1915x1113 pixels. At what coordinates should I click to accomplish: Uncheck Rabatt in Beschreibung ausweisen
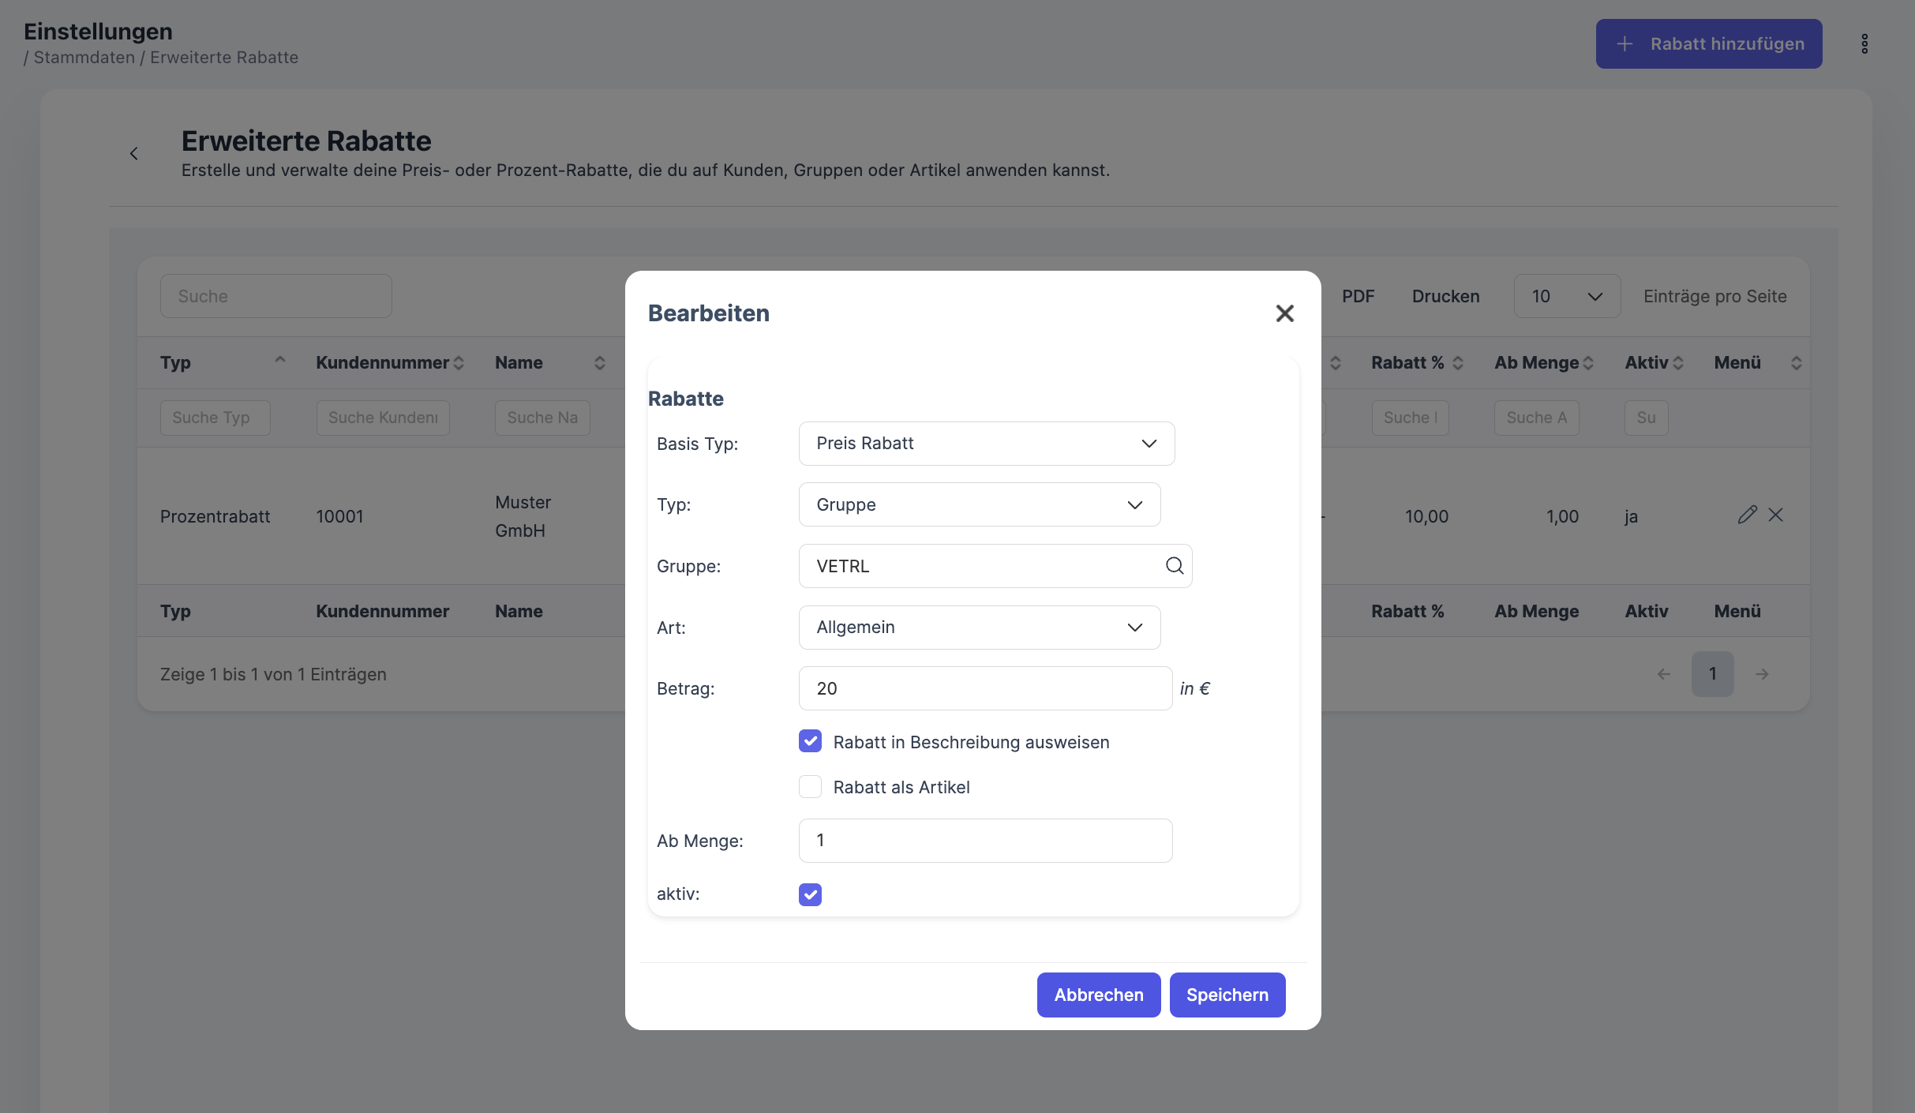tap(810, 741)
